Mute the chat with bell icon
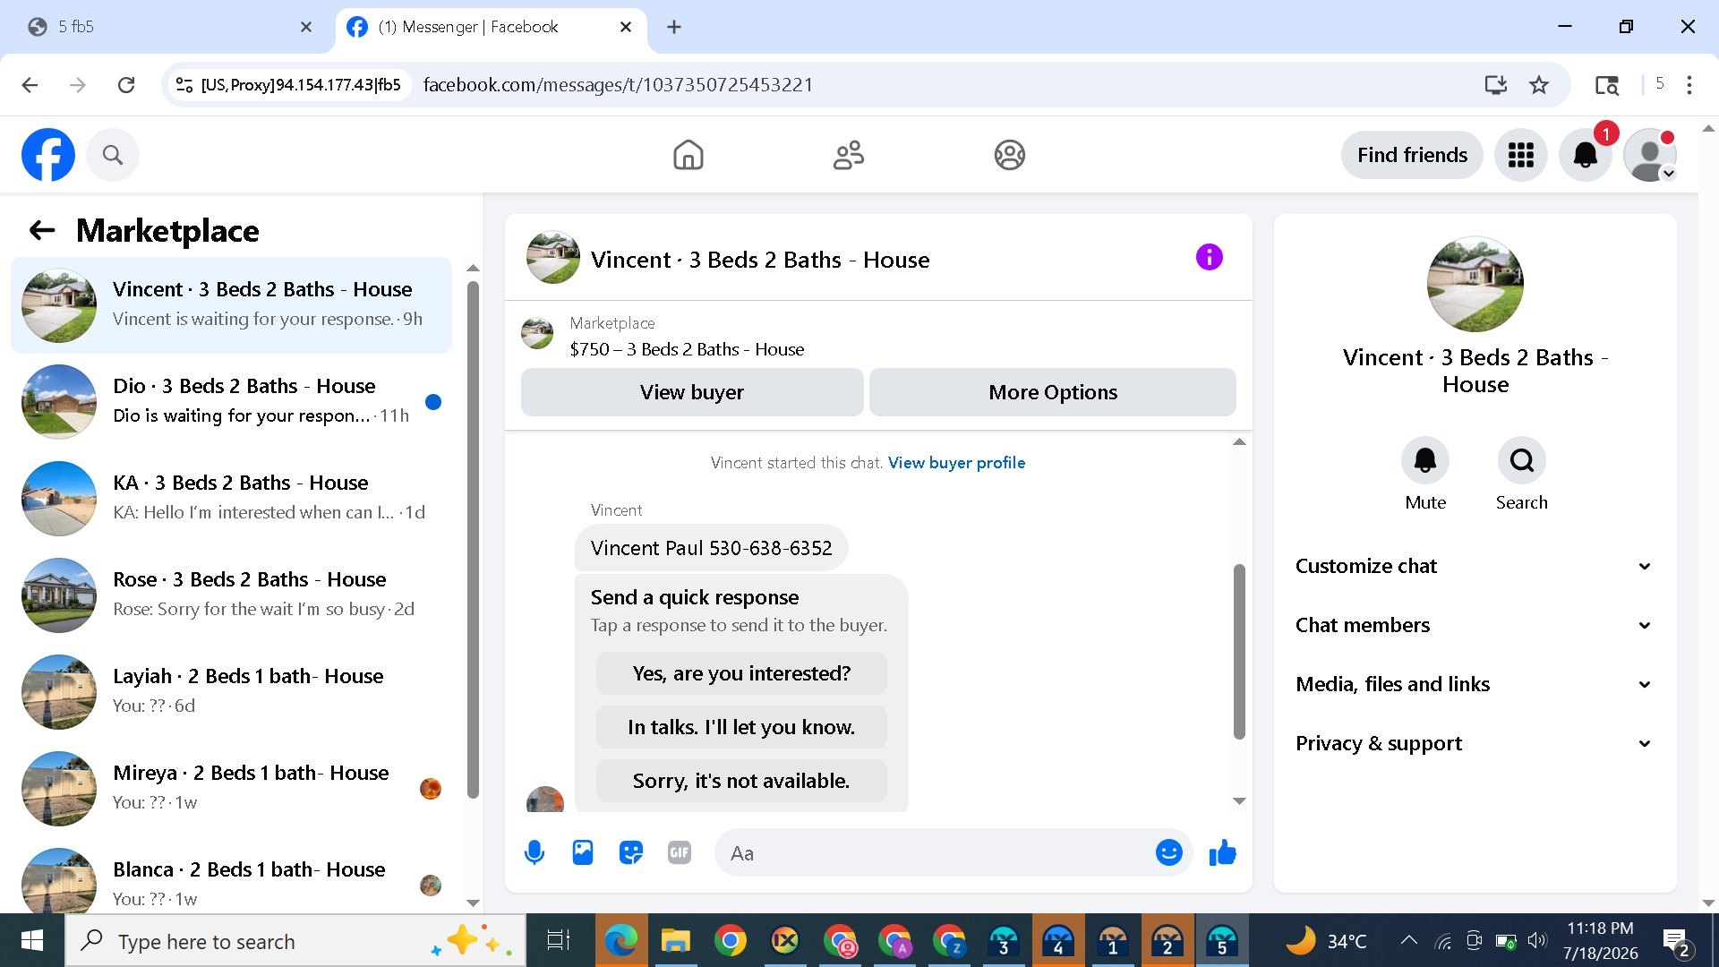The width and height of the screenshot is (1719, 967). click(1425, 460)
